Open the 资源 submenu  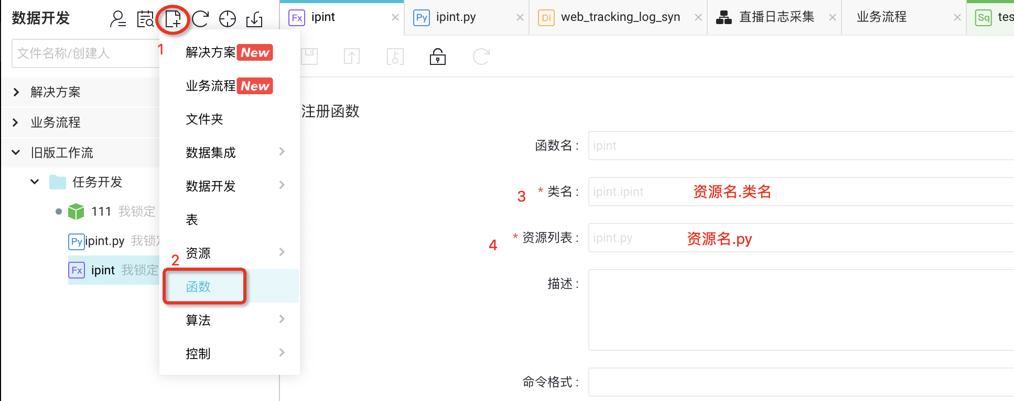(x=230, y=253)
